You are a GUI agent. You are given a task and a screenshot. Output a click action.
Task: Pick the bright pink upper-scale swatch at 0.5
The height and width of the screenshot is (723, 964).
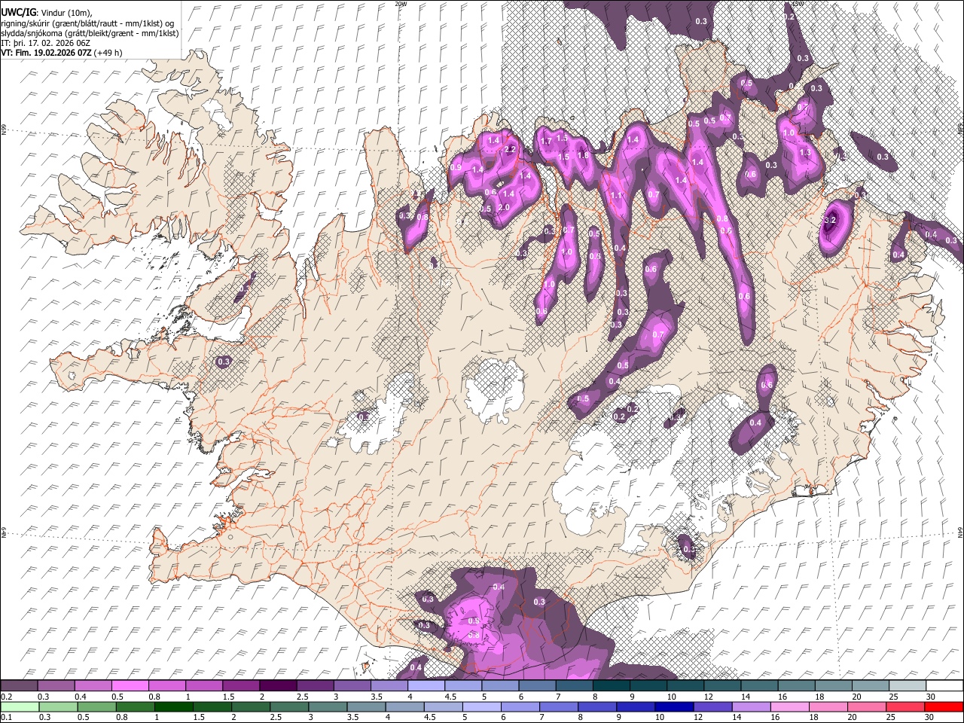[130, 686]
